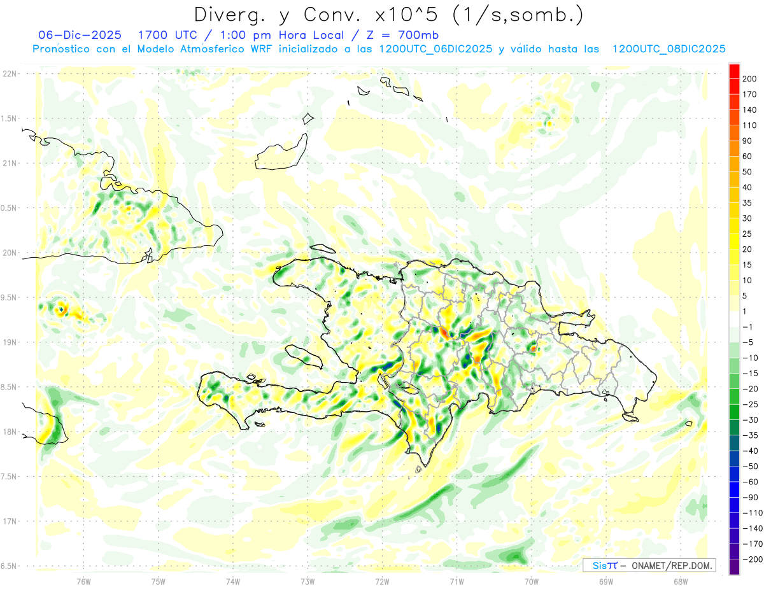This screenshot has height=590, width=764.
Task: Click the "Pronostico con el Modelo Atmosferico WRF" line
Action: point(153,49)
